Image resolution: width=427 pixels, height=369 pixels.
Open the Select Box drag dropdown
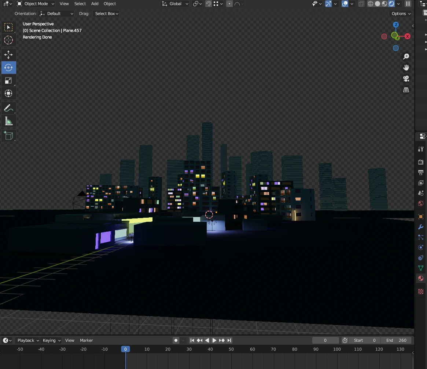click(x=107, y=14)
